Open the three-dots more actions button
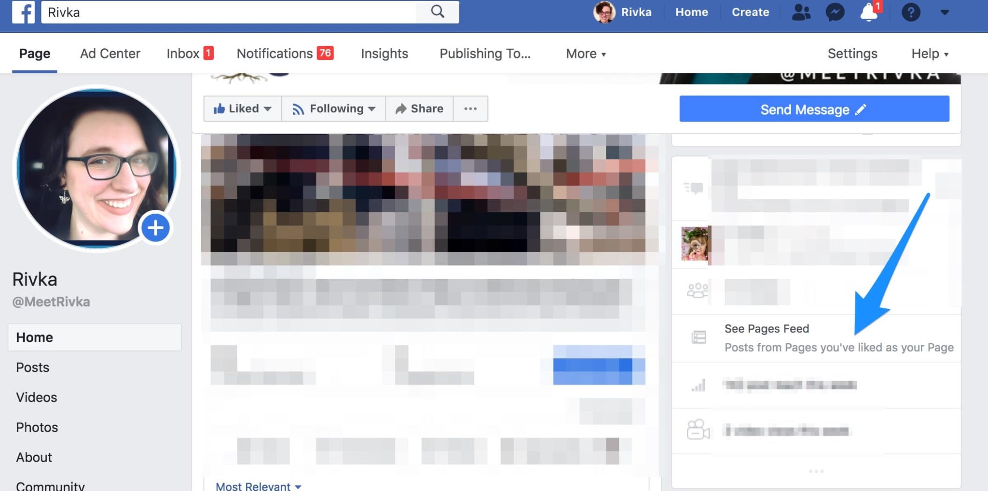This screenshot has width=988, height=491. click(470, 109)
